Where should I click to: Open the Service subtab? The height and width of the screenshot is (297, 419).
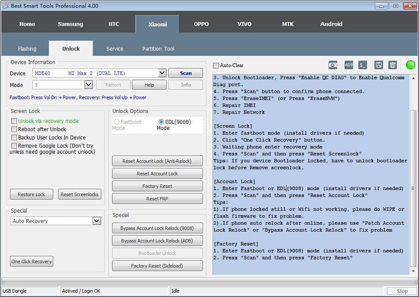(x=115, y=48)
